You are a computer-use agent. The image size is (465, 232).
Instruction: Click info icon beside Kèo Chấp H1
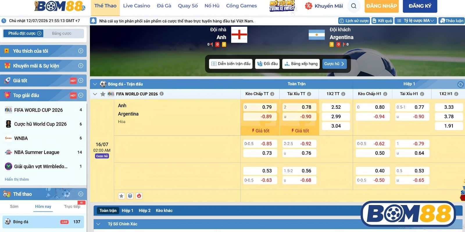(385, 94)
